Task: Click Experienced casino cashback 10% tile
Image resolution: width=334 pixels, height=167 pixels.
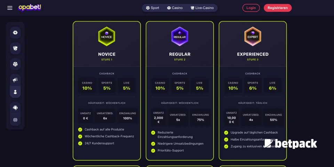Action: [x=233, y=86]
